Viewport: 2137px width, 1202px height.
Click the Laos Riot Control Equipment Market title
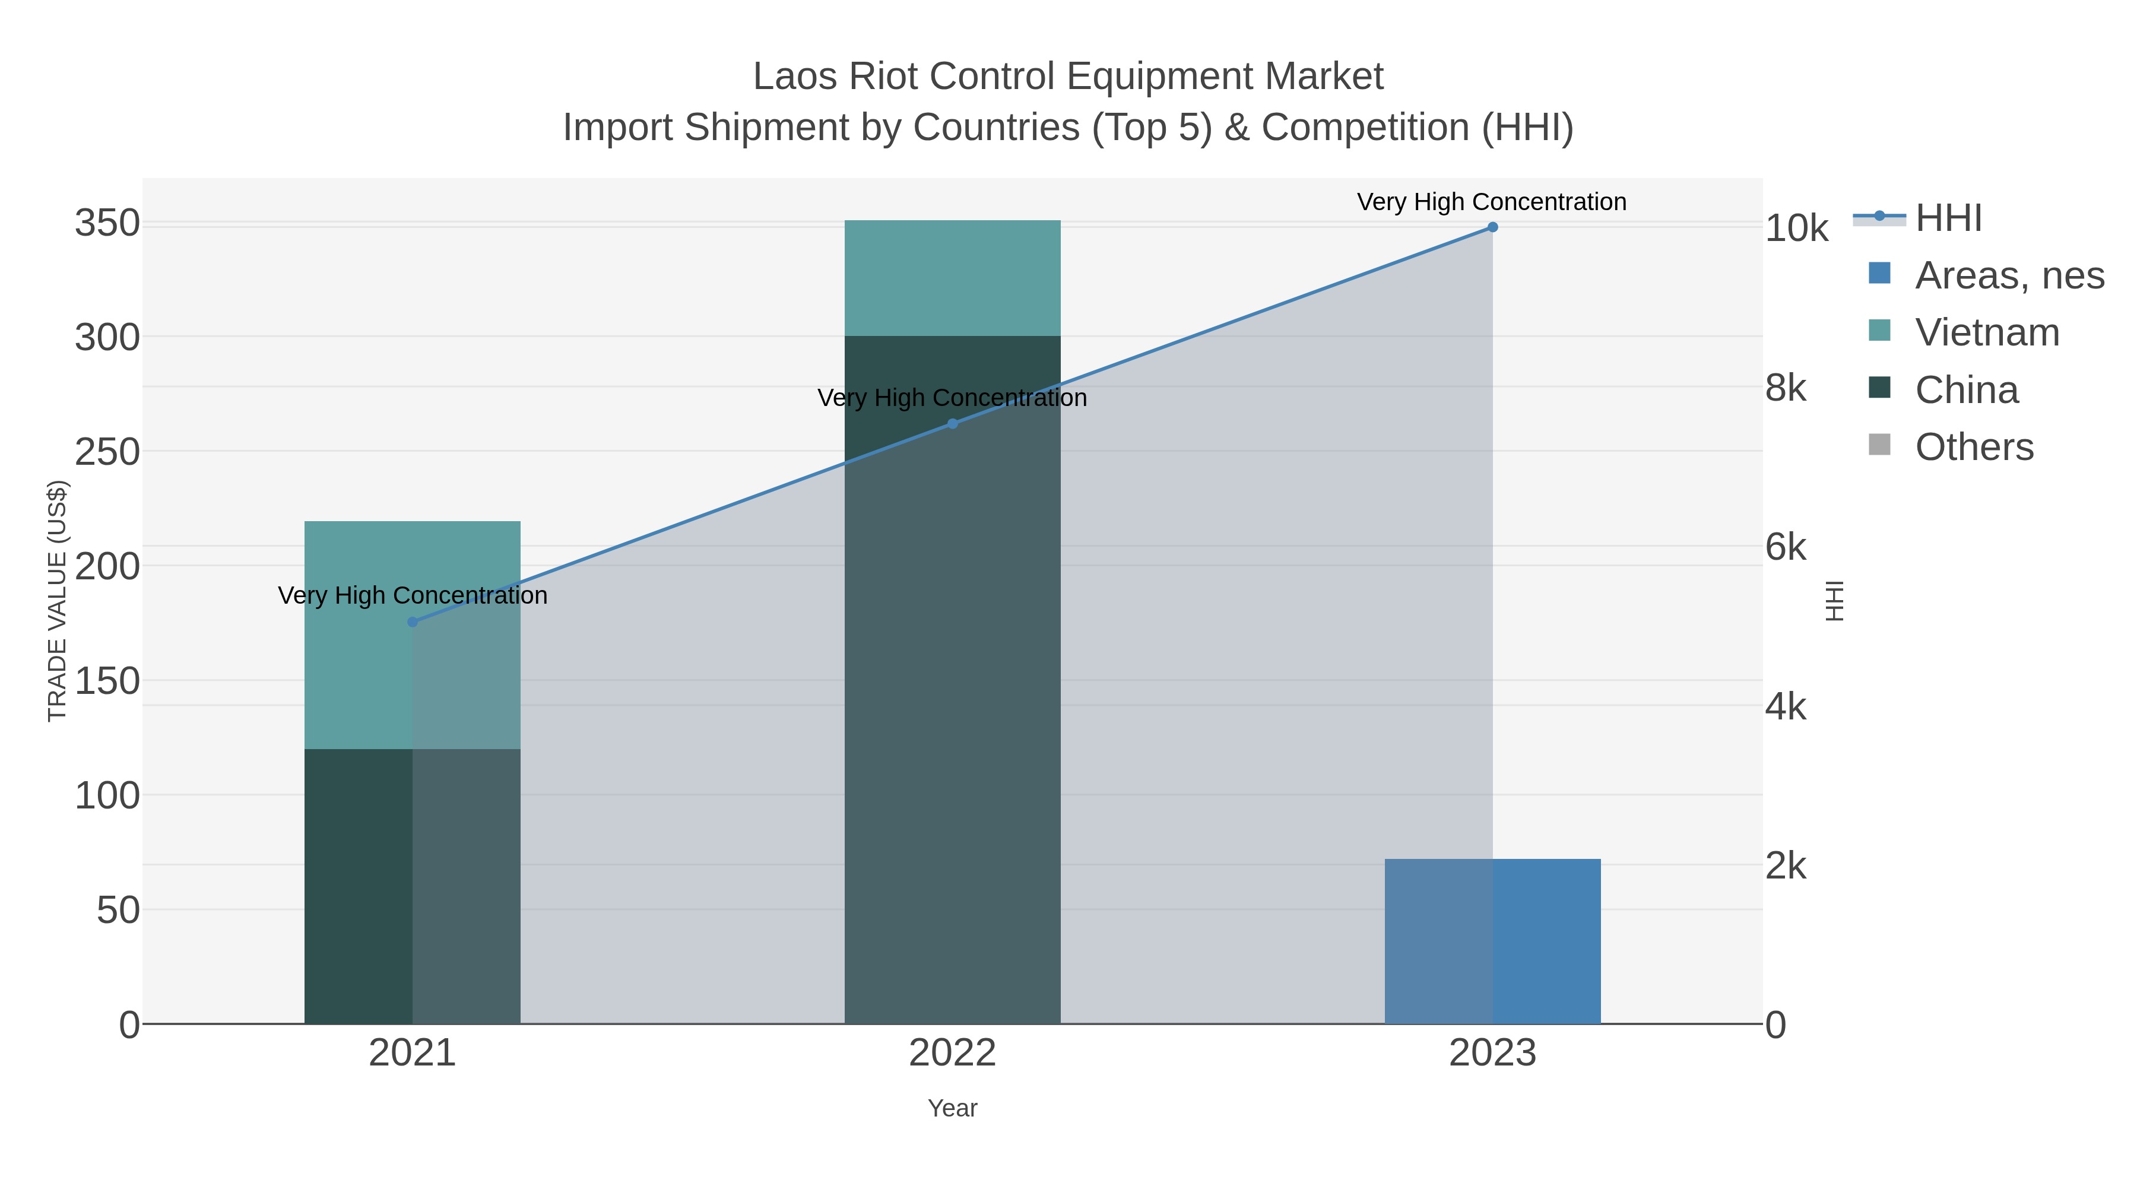[x=1068, y=77]
